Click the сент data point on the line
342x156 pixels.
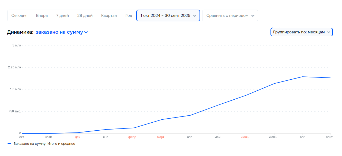click(x=330, y=78)
